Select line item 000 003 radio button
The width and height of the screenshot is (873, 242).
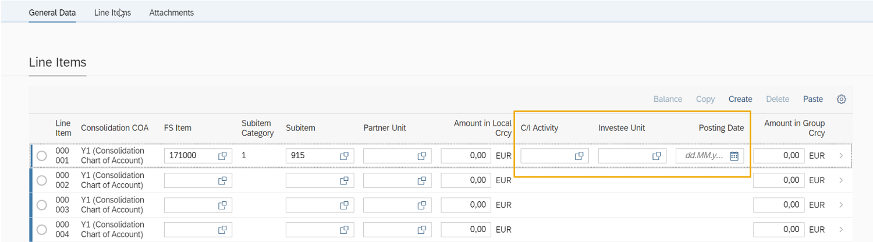tap(41, 205)
